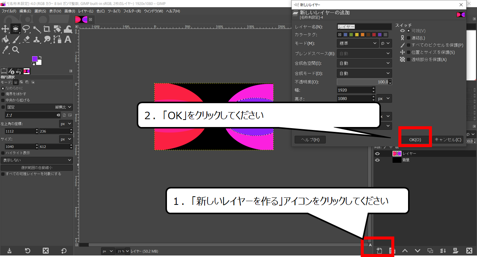Save tool preset icon at panel bottom

9,251
